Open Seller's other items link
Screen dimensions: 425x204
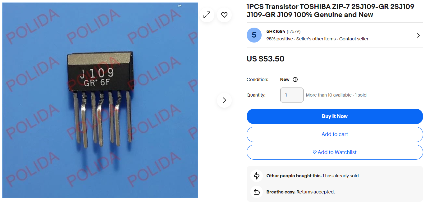click(x=316, y=39)
